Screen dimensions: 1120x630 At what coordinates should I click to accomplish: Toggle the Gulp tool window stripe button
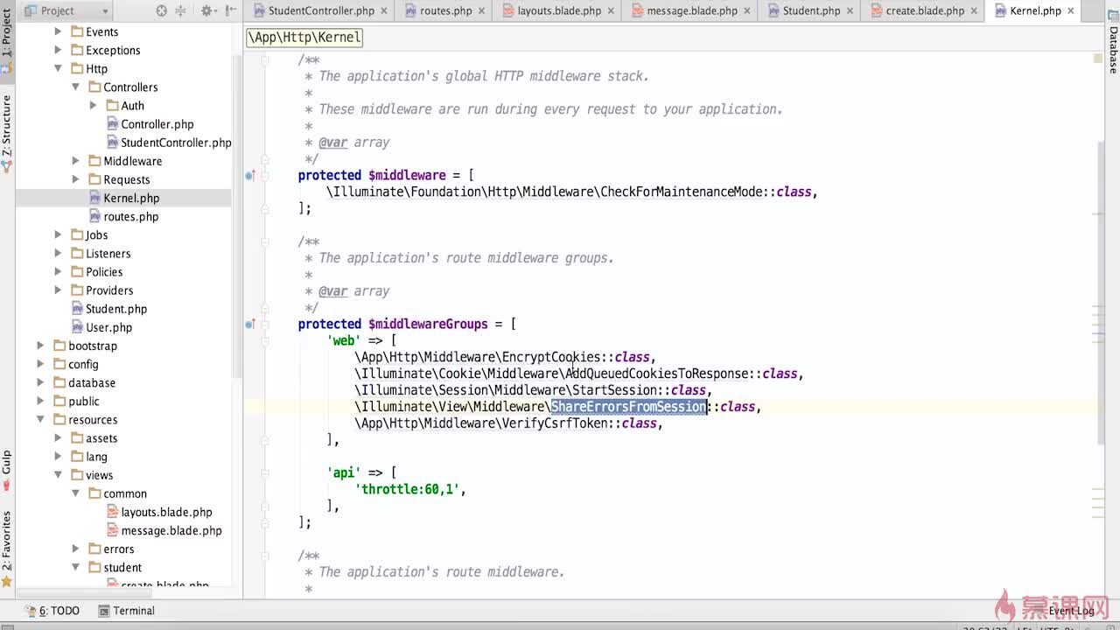7,471
